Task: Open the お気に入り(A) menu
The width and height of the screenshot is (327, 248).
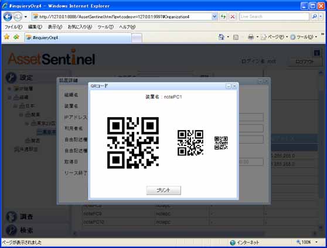Action: pyautogui.click(x=80, y=27)
